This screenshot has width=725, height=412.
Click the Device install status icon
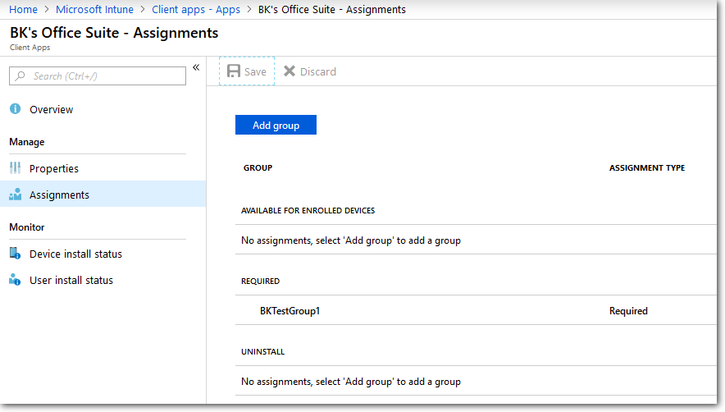(15, 254)
